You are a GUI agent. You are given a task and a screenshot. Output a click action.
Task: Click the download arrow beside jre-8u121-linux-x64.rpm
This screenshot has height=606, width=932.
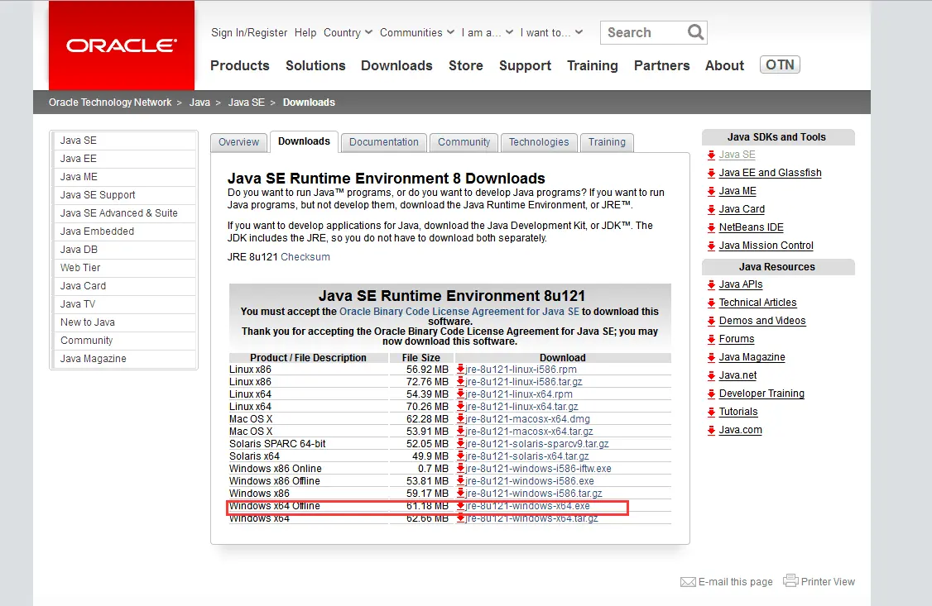click(x=460, y=394)
